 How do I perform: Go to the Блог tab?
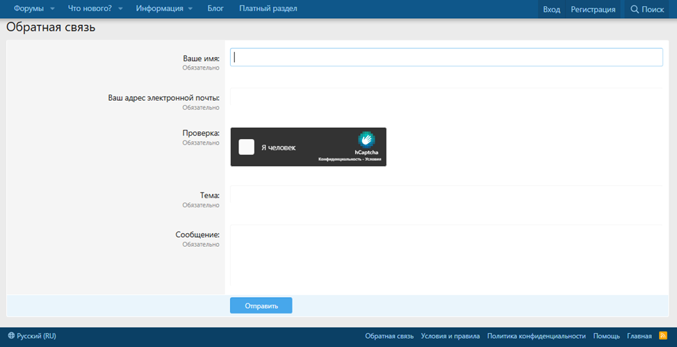point(215,8)
